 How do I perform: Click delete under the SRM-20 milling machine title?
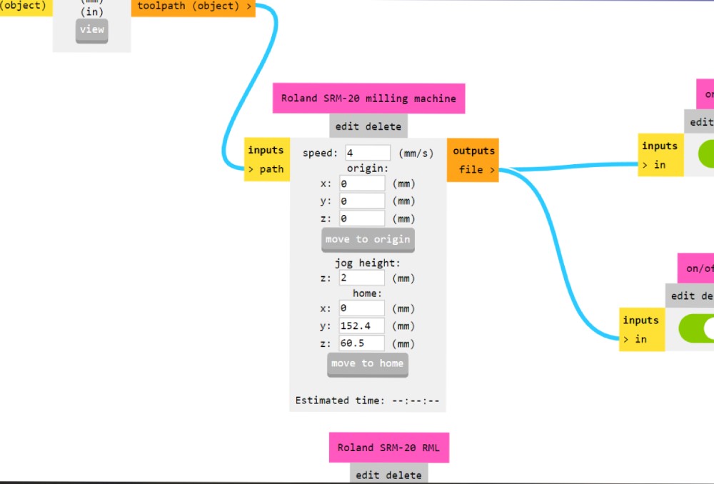[x=383, y=126]
